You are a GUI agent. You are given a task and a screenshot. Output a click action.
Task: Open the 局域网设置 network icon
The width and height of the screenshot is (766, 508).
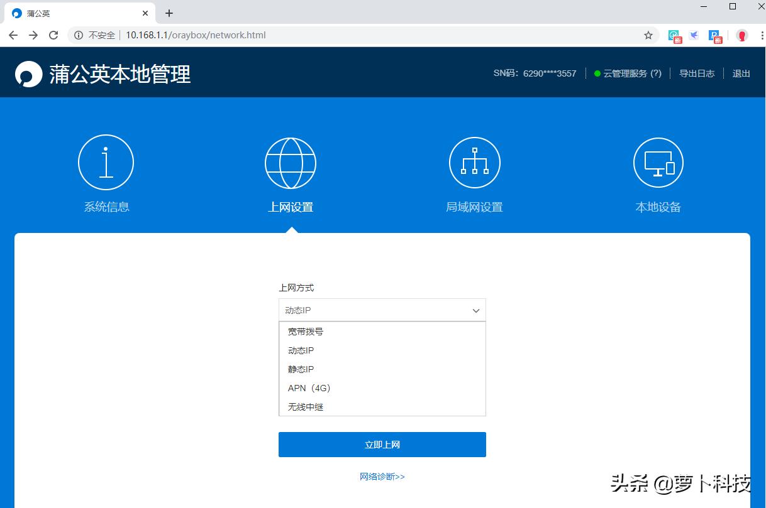coord(474,162)
